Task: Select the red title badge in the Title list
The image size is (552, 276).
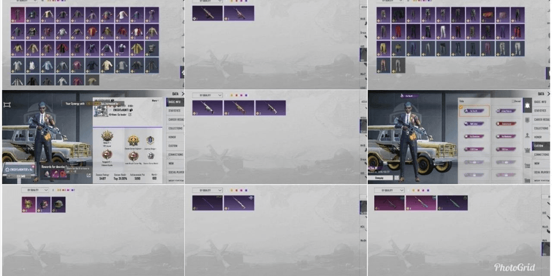Action: click(506, 124)
